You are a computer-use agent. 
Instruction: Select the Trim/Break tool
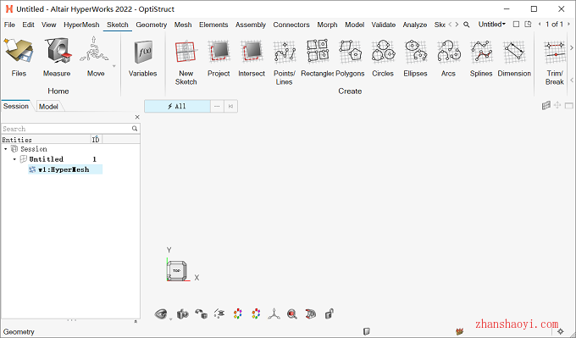pyautogui.click(x=554, y=63)
